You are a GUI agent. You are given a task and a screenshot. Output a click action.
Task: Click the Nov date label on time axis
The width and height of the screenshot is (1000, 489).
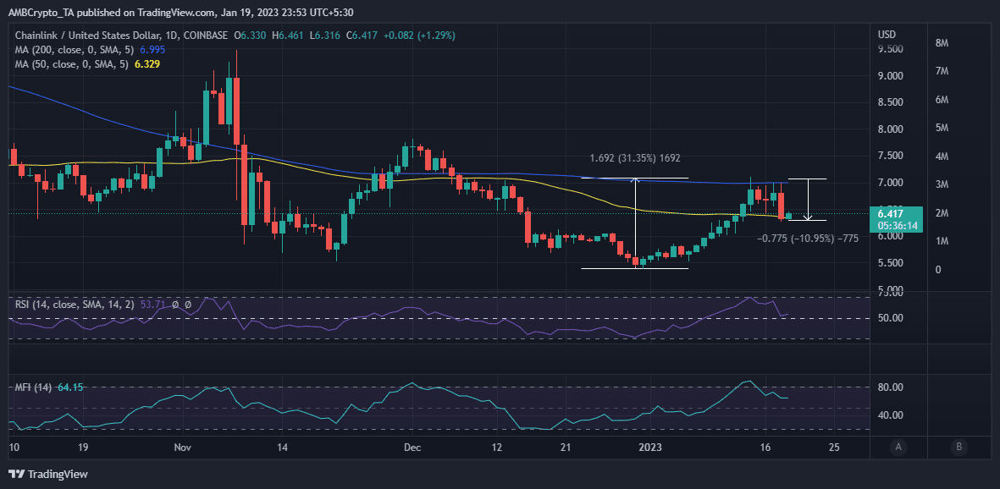183,448
